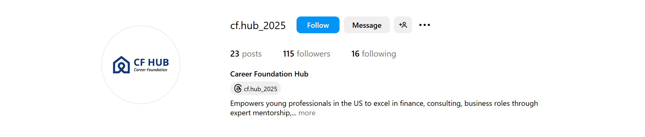Click the number 23 post count
The image size is (645, 137).
click(x=235, y=54)
